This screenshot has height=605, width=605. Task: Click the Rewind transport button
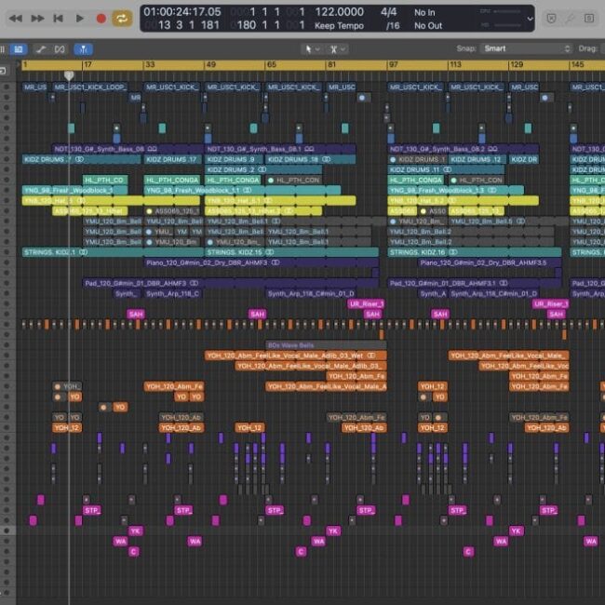15,18
